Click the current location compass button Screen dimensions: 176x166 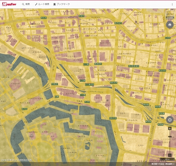tap(170, 120)
